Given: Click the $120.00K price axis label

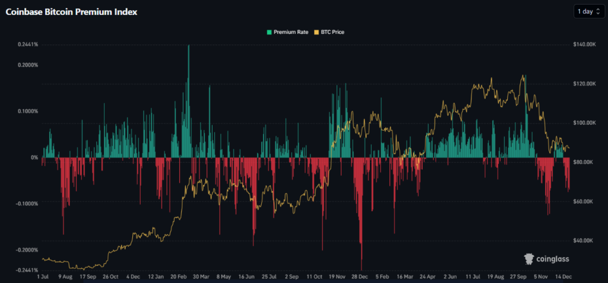Looking at the screenshot, I should [584, 84].
